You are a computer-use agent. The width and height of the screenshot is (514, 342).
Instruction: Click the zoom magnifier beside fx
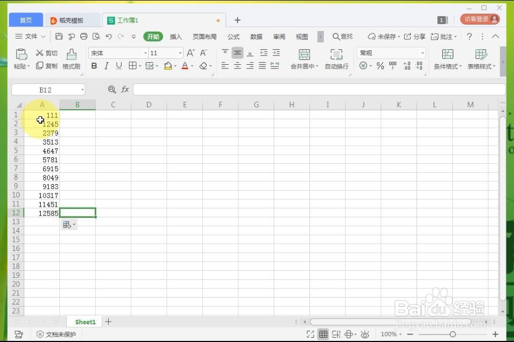tap(112, 89)
